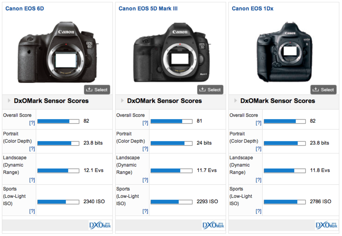This screenshot has width=342, height=236.
Task: Select the Canon EOS 1Dx camera
Action: pos(324,90)
